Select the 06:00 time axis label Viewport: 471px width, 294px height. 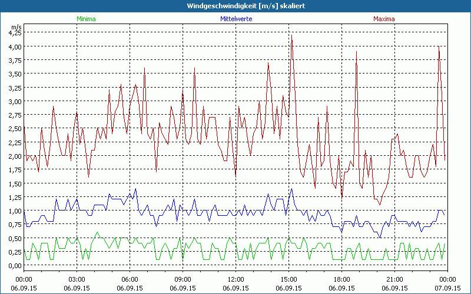pos(130,279)
